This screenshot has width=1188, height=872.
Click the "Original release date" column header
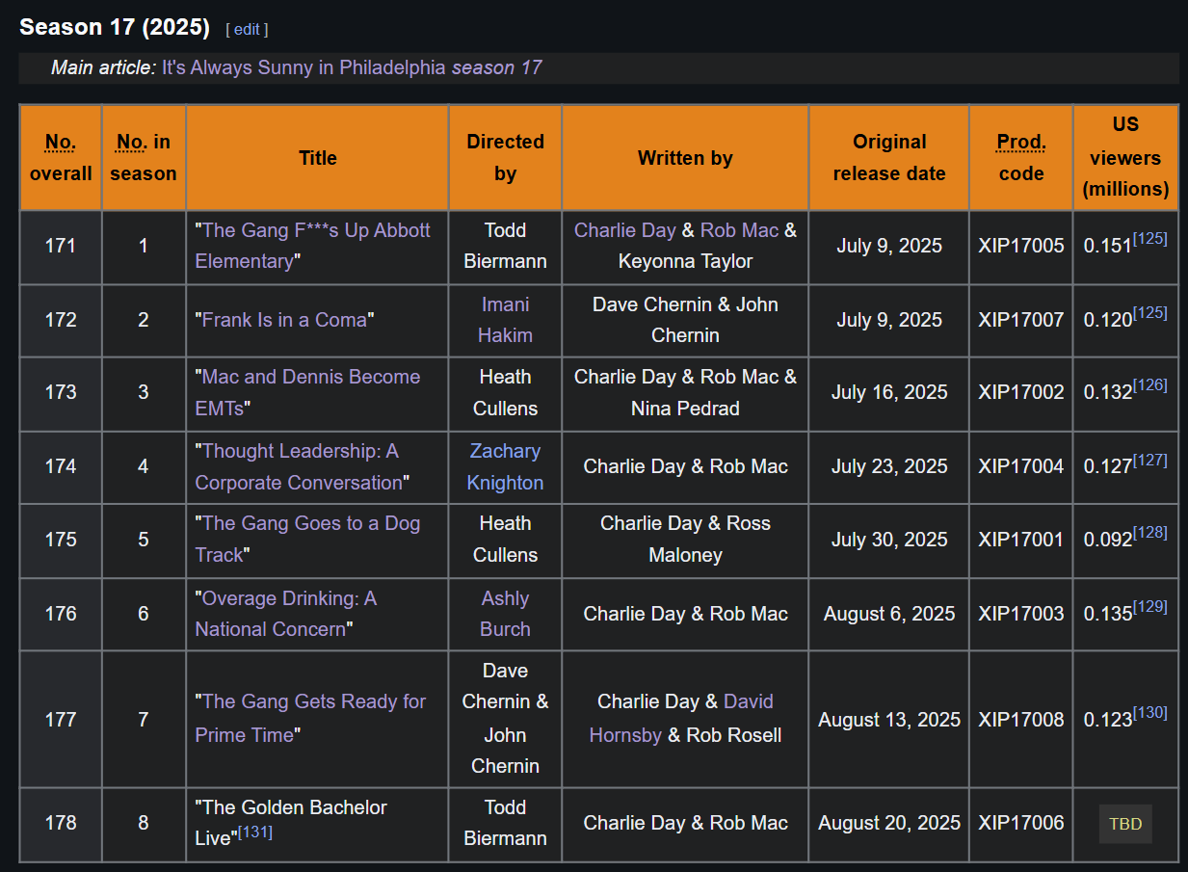point(889,158)
